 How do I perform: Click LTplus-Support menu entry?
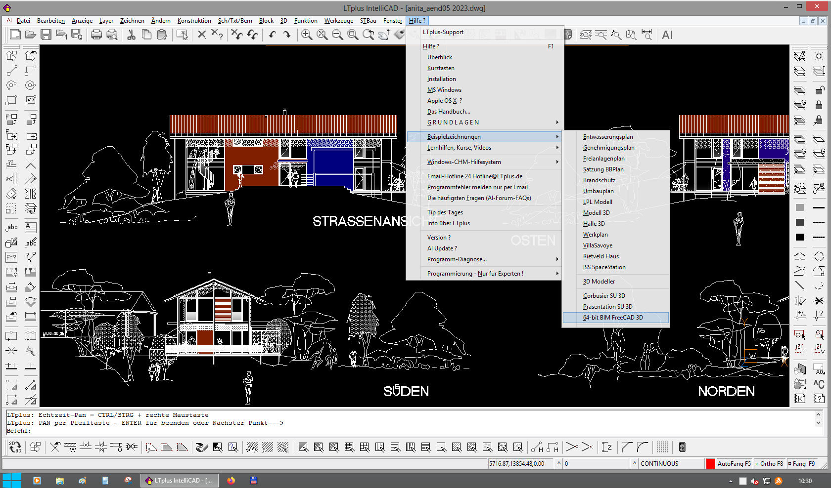click(x=484, y=32)
